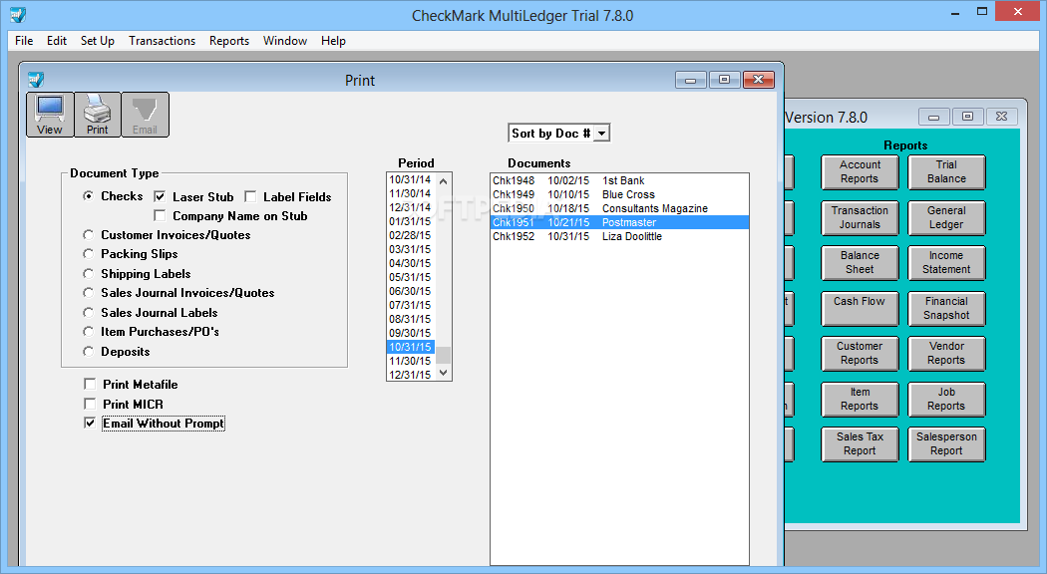Uncheck the Laser Stub checkbox
The height and width of the screenshot is (574, 1047).
click(x=160, y=196)
